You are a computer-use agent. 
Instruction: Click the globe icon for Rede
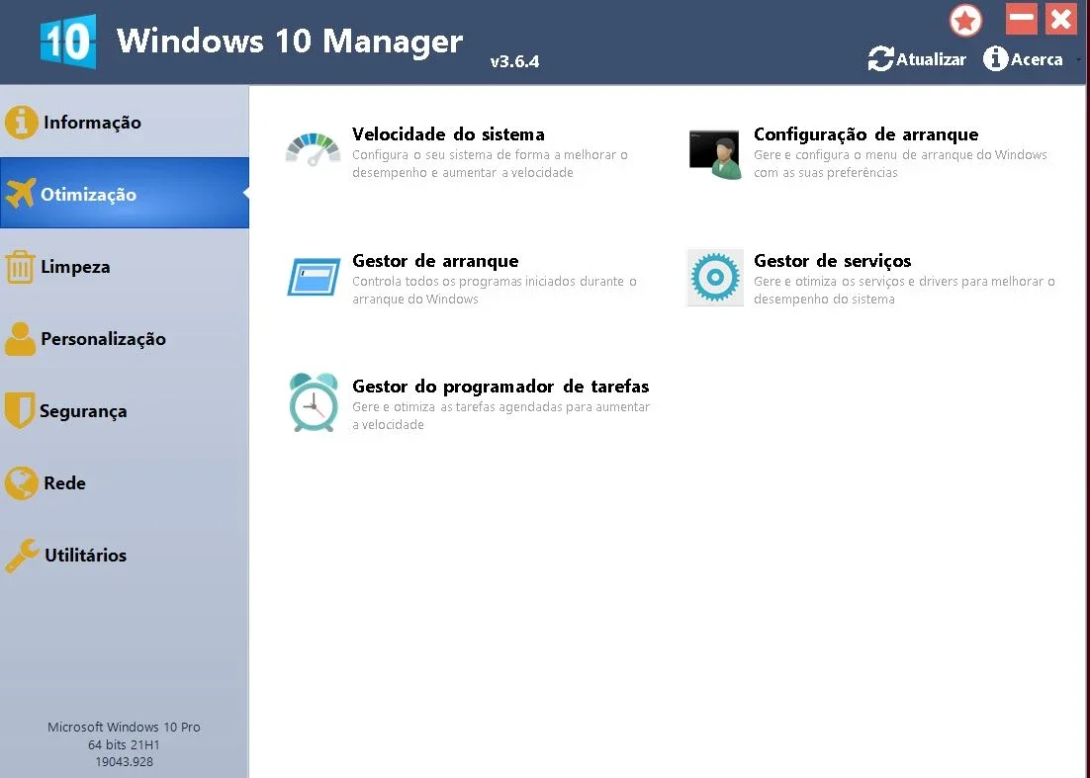coord(21,482)
